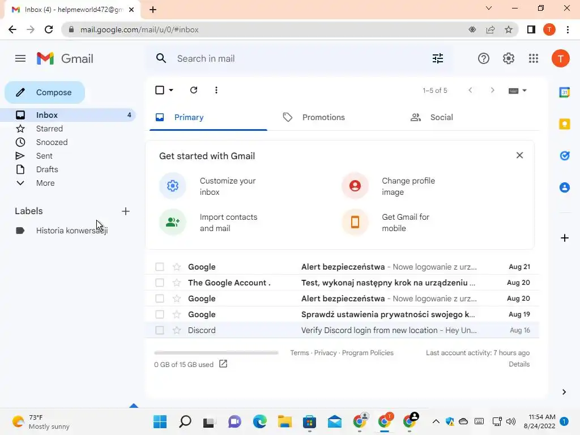Open the Terms link

[x=299, y=353]
